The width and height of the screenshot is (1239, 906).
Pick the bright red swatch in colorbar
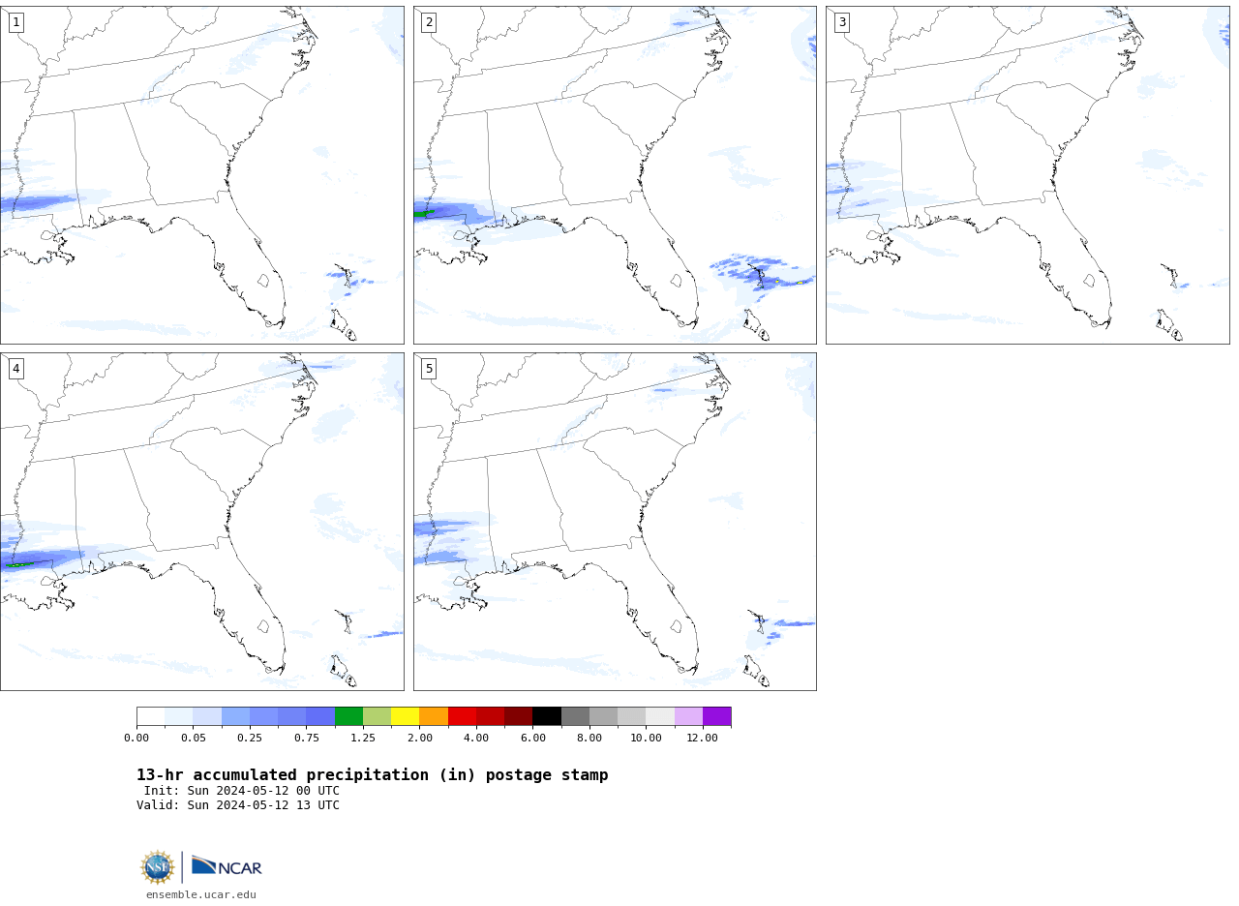462,716
